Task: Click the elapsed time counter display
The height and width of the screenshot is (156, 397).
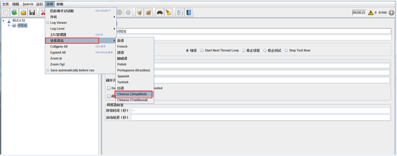Action: [x=359, y=12]
